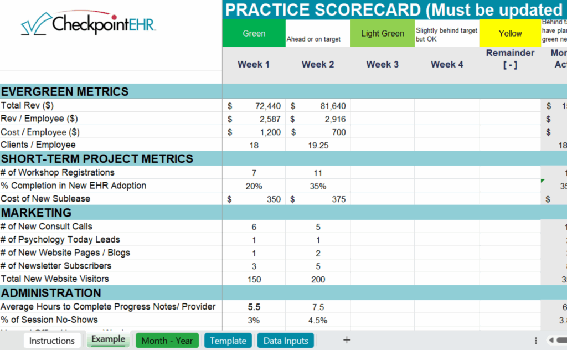
Task: Select the Light Green legend cell
Action: click(382, 34)
